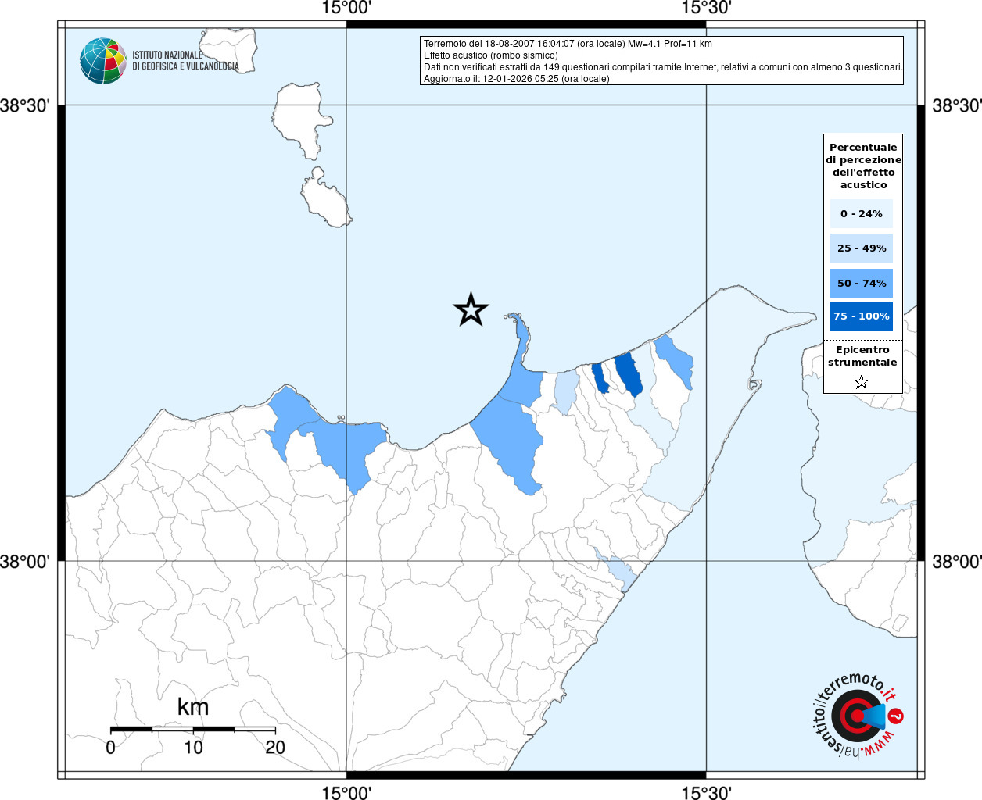
Task: Select the 75 - 100% legend swatch
Action: [861, 316]
